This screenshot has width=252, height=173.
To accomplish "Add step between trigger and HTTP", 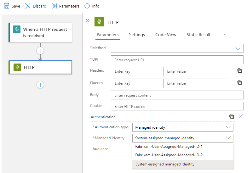I will (x=40, y=51).
